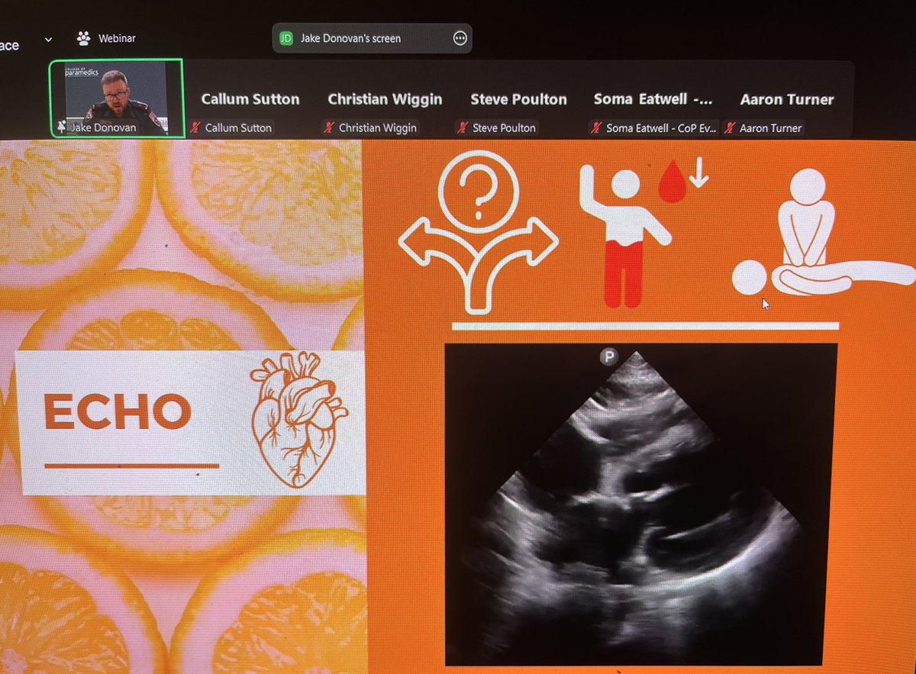Click muted microphone icon by Callum Sutton
This screenshot has width=916, height=674.
click(196, 128)
